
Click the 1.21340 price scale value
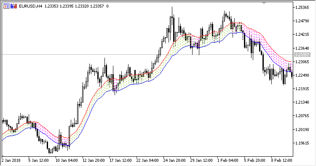(302, 102)
